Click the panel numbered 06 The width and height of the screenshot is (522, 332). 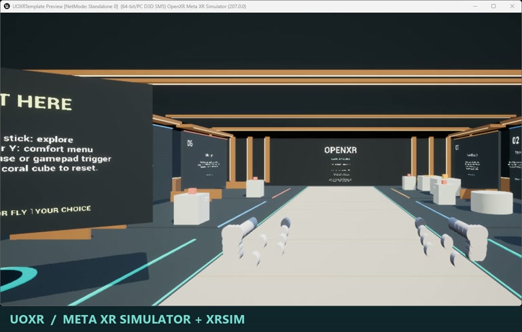[203, 159]
